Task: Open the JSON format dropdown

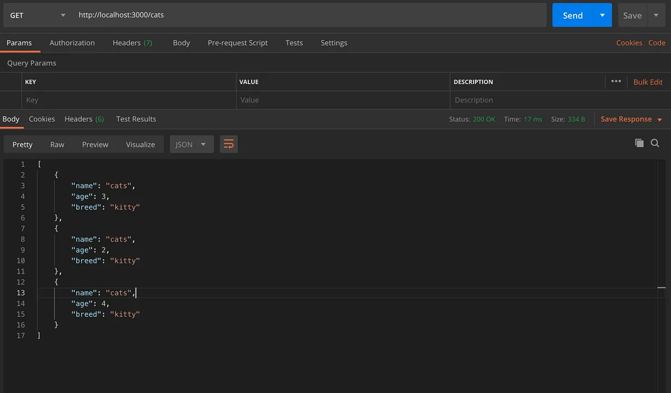Action: point(191,144)
